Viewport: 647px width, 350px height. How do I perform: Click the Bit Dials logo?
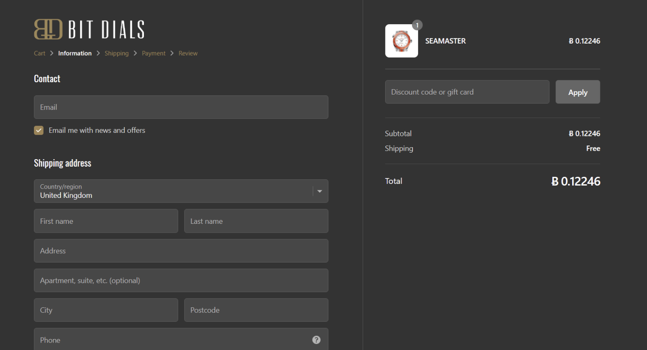point(89,29)
